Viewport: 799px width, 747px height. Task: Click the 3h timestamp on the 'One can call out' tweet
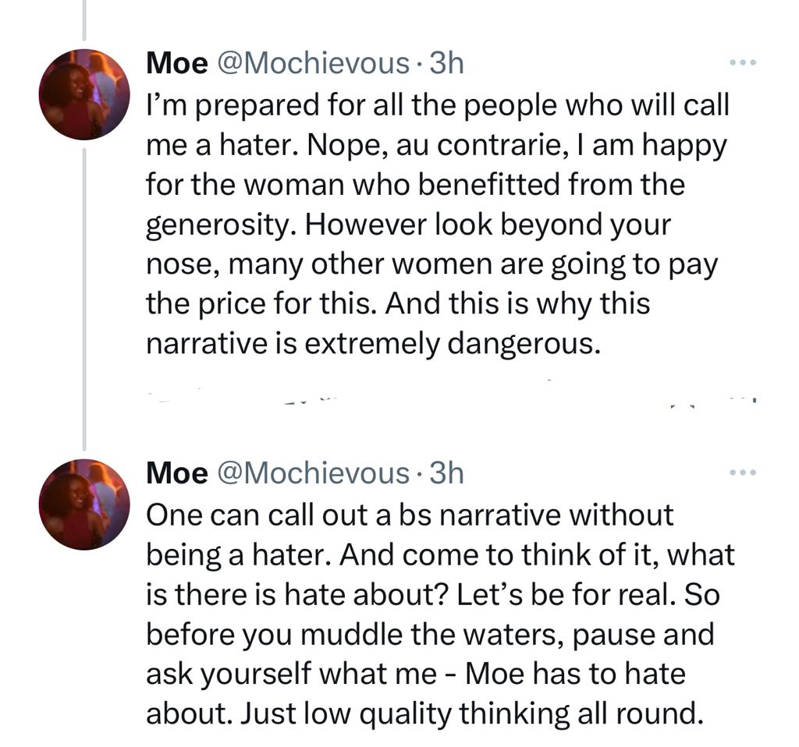click(x=447, y=473)
